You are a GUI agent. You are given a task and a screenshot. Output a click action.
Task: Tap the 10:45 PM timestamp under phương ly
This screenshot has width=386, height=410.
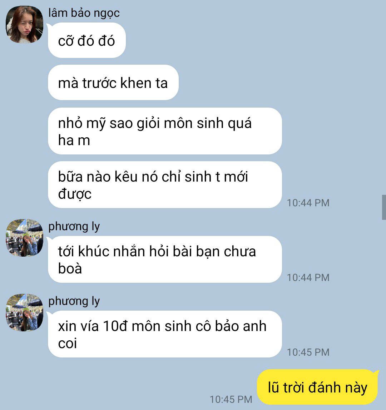click(308, 352)
